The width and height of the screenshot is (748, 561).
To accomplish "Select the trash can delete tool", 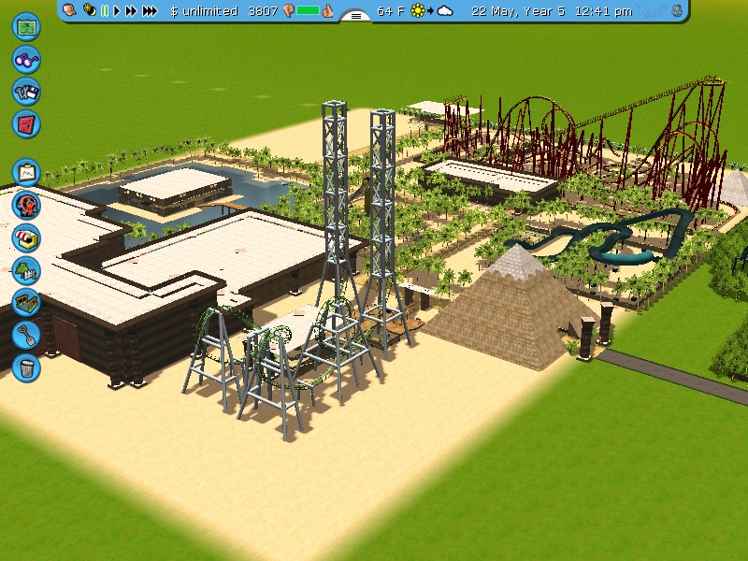I will [26, 367].
